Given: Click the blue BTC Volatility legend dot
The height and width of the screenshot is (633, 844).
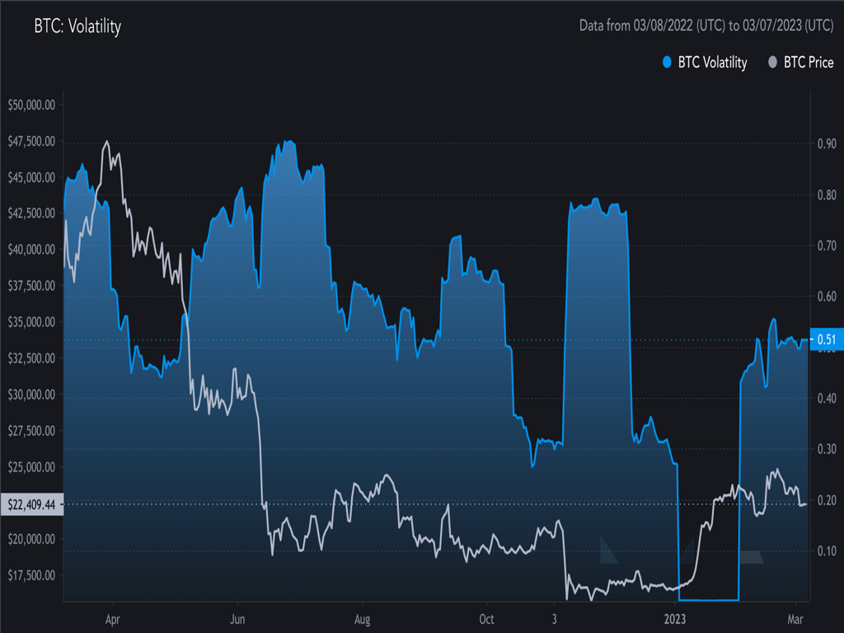Looking at the screenshot, I should [x=667, y=63].
